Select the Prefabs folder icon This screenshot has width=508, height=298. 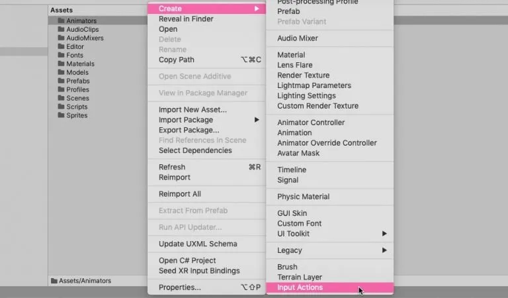pyautogui.click(x=61, y=80)
